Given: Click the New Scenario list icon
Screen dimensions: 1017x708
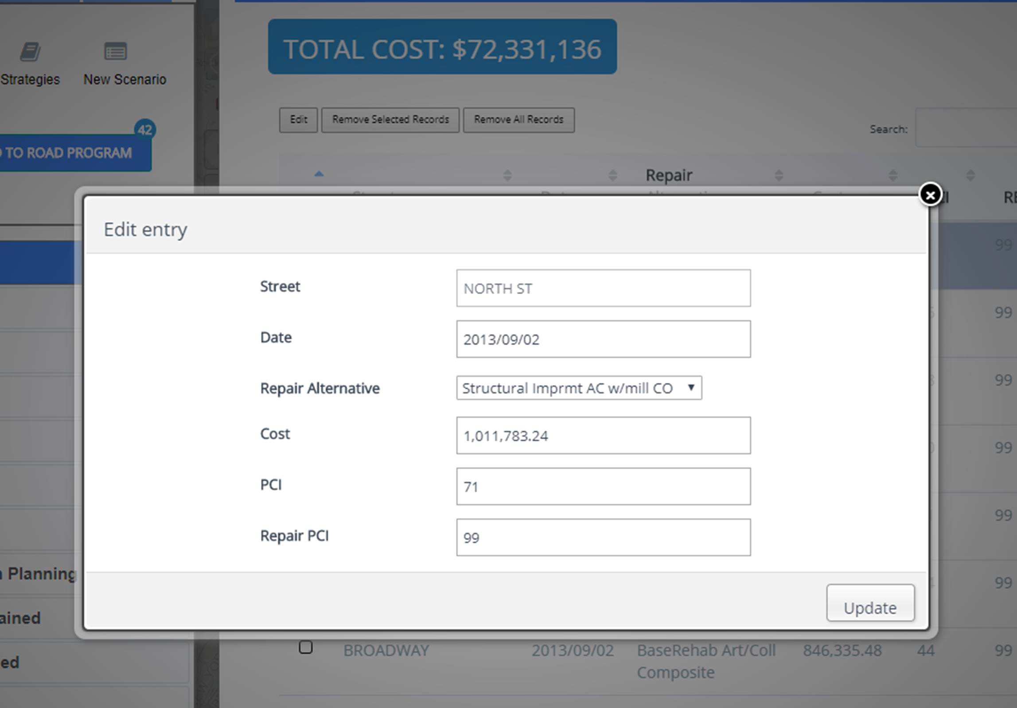Looking at the screenshot, I should [x=115, y=52].
